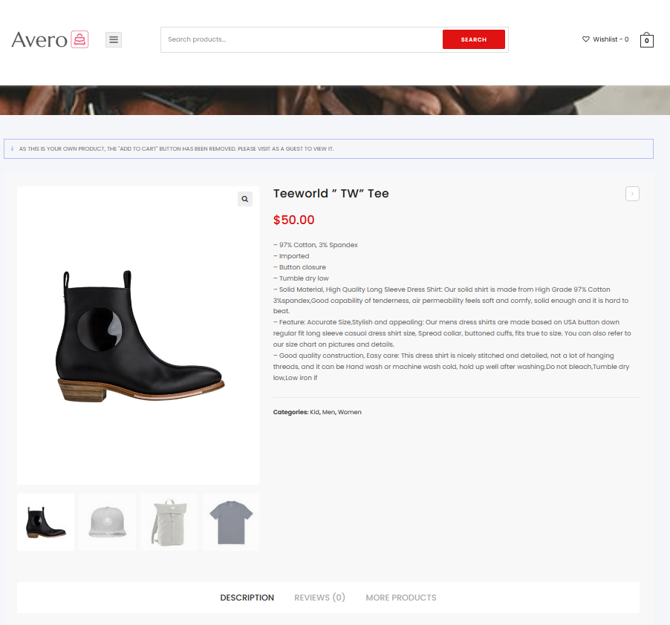Click the Wishlist heart icon
This screenshot has height=625, width=670.
coord(586,39)
